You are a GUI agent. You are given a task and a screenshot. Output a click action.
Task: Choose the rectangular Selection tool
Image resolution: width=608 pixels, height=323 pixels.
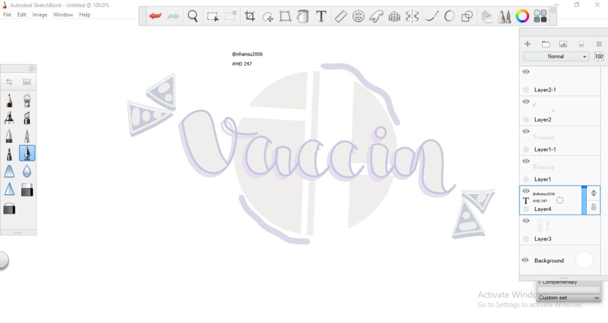(x=213, y=17)
